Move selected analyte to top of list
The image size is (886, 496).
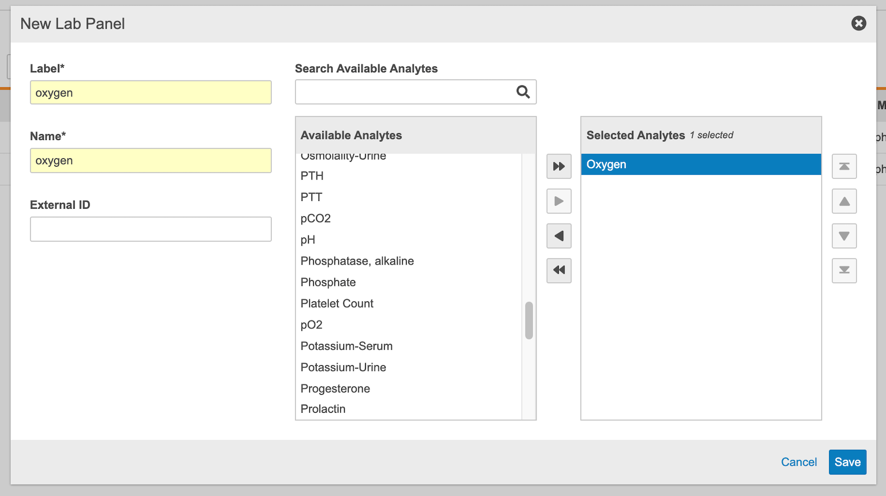coord(844,167)
